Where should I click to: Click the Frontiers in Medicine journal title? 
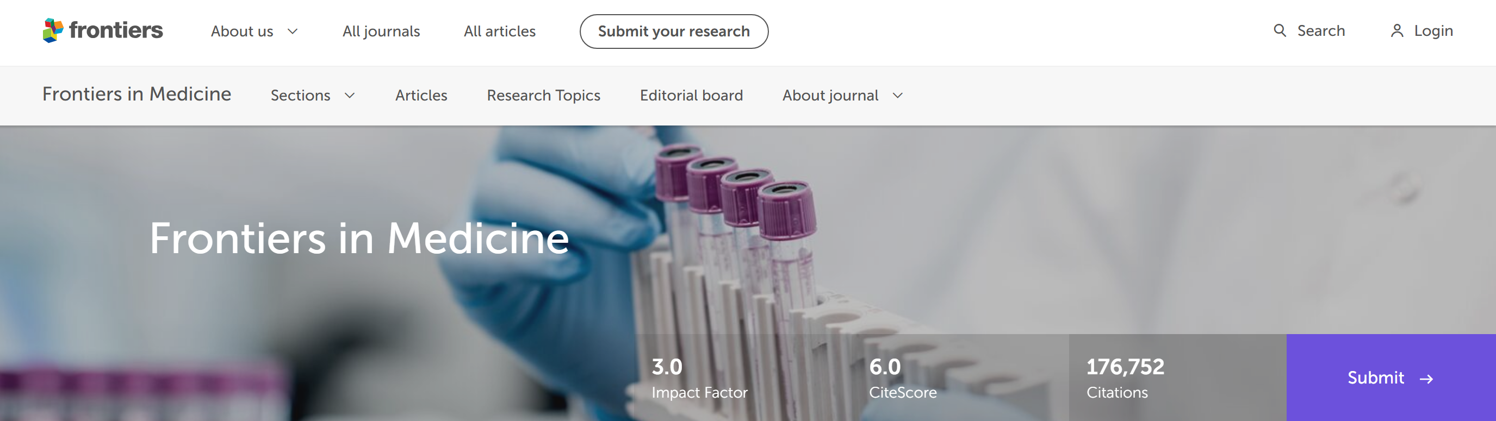click(136, 95)
